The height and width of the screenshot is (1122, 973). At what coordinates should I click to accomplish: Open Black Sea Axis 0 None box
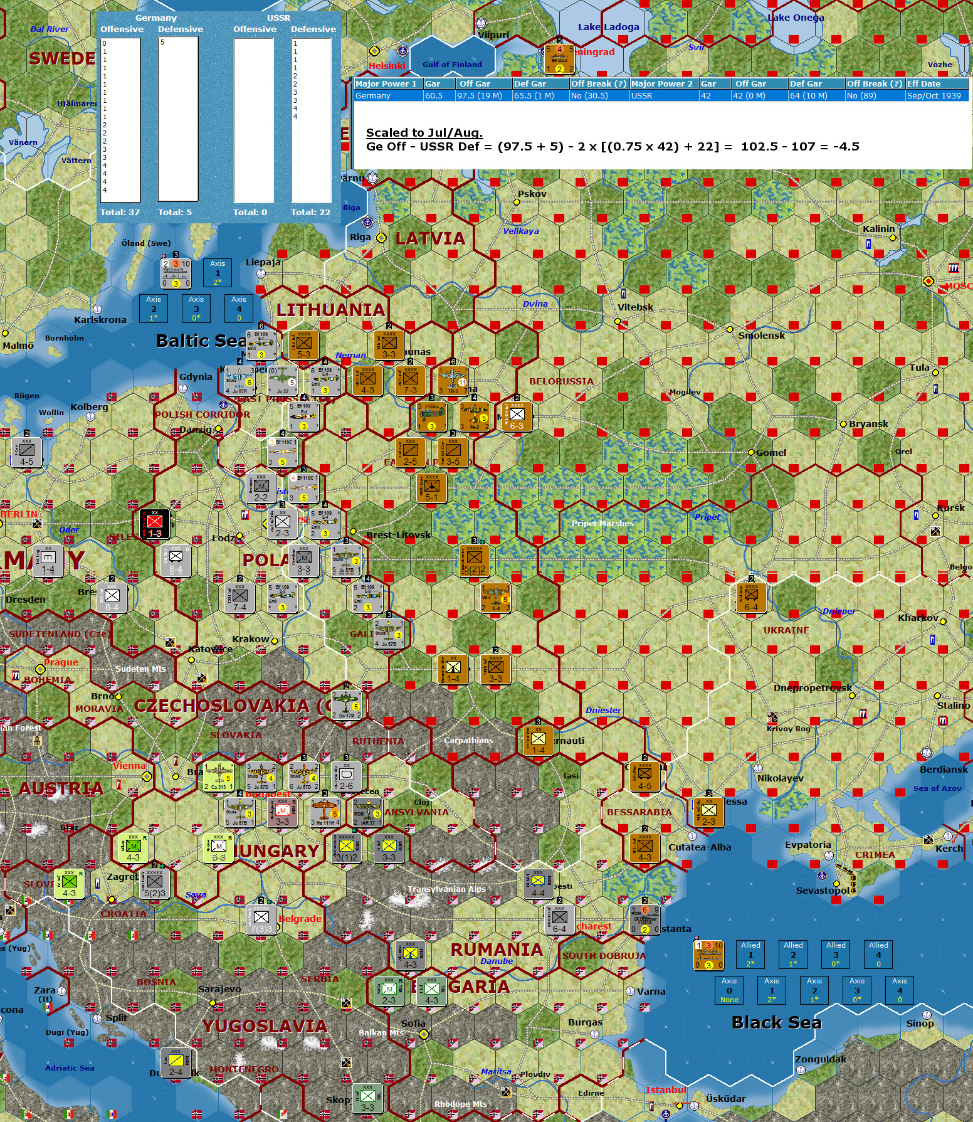[729, 990]
